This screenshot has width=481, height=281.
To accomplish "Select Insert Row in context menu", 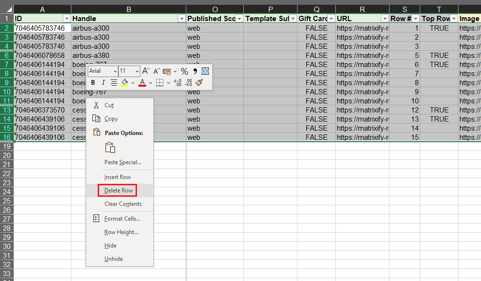I will (x=117, y=177).
